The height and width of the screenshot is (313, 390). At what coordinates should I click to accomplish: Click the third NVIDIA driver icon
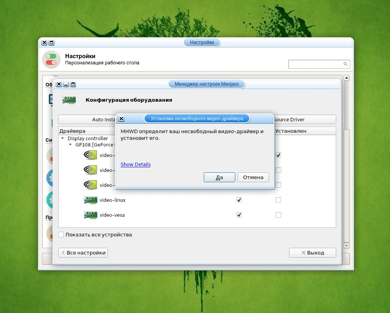point(90,185)
